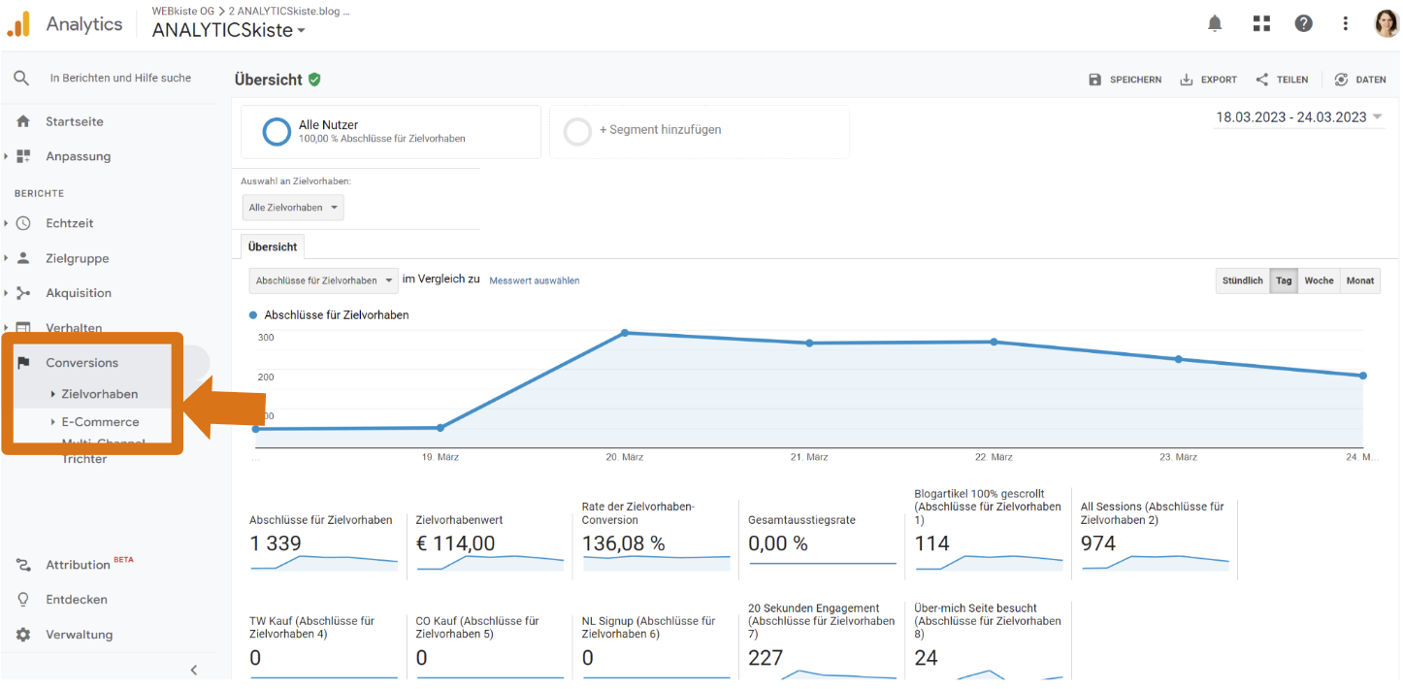Click the Messwert auswählen link
The image size is (1403, 689).
(535, 279)
